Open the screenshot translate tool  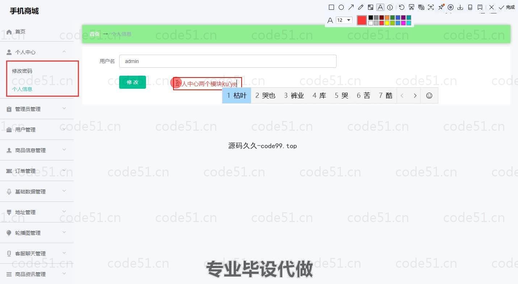point(421,7)
